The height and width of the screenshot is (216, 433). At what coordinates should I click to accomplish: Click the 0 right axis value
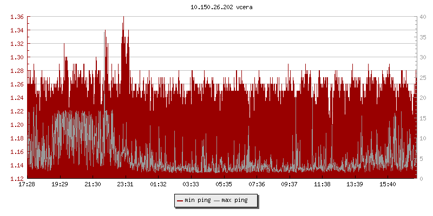click(421, 179)
